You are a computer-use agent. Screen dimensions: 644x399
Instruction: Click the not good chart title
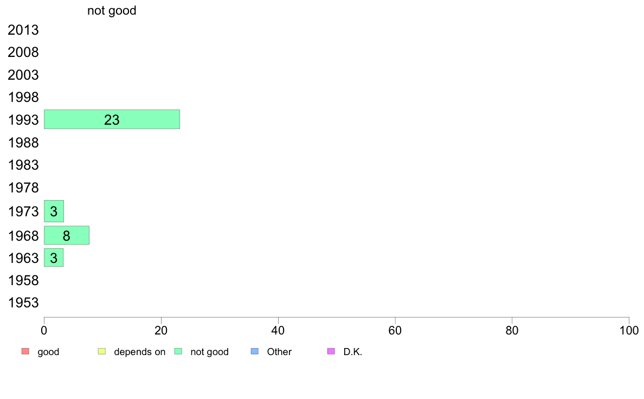coord(112,10)
